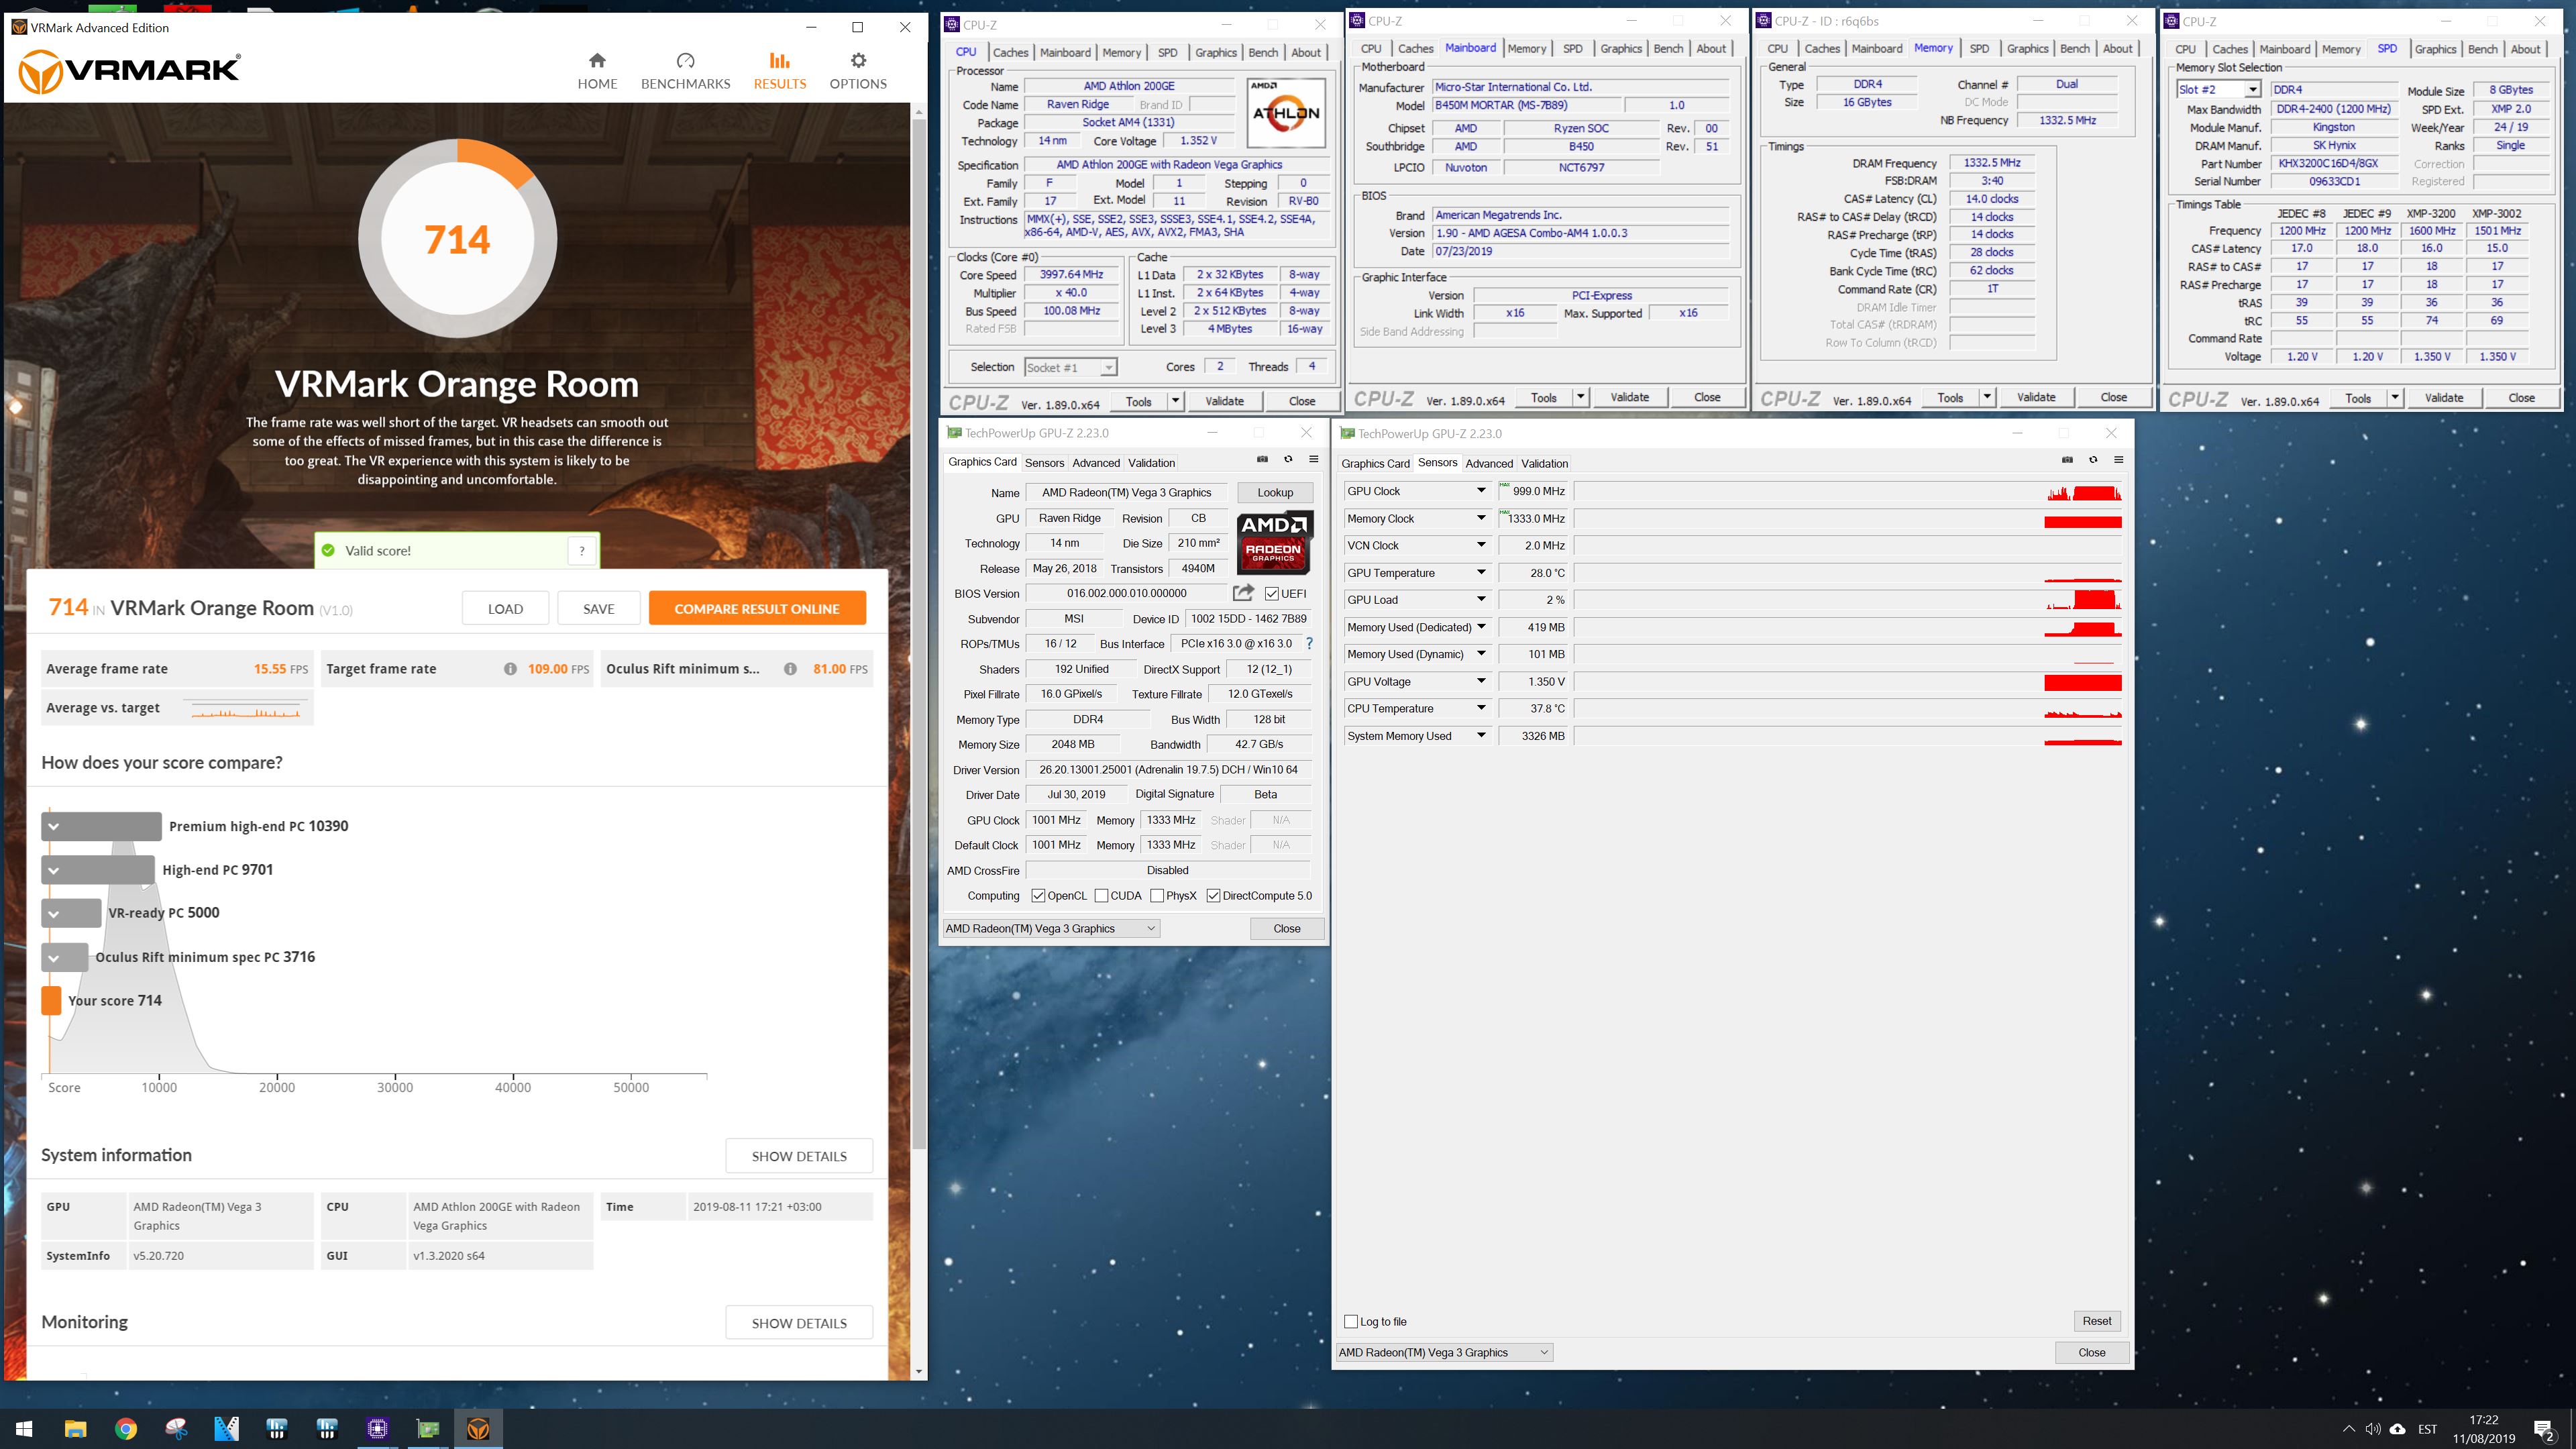
Task: Click the valid score question mark icon
Action: coord(582,550)
